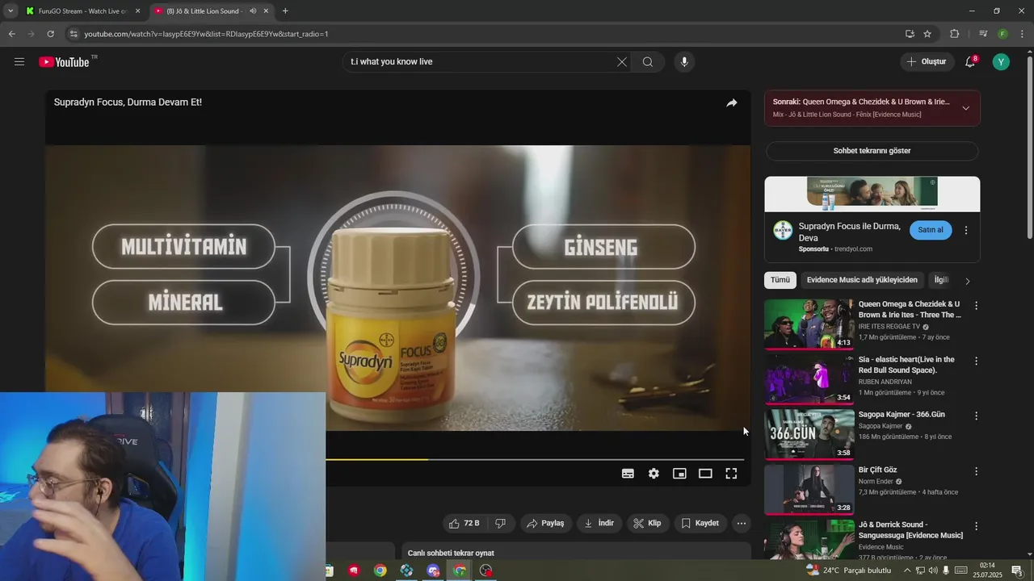
Task: Seek on the yellow ad progress bar
Action: [377, 459]
